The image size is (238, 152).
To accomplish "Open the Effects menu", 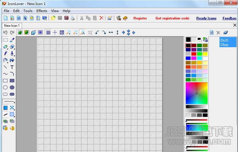I will [42, 11].
